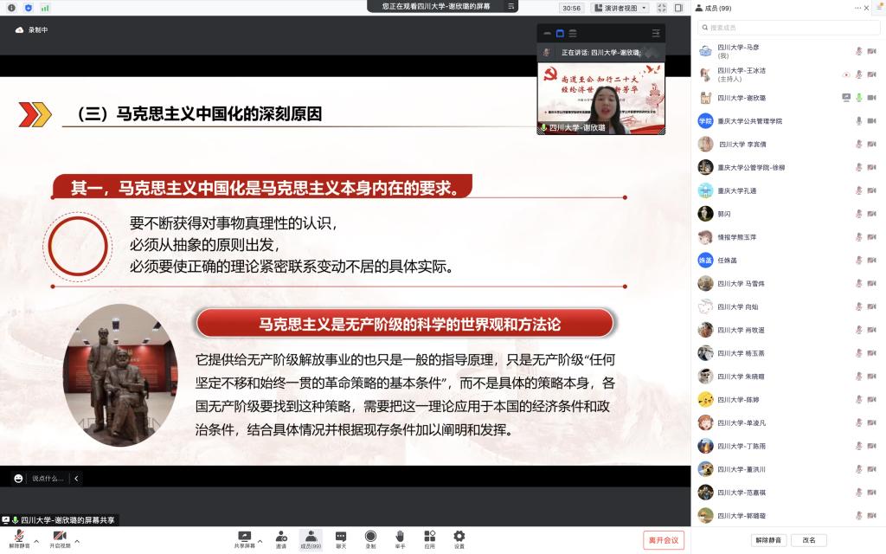Click the fullscreen icon in top bar
Viewport: 886px width, 554px height.
coord(662,8)
